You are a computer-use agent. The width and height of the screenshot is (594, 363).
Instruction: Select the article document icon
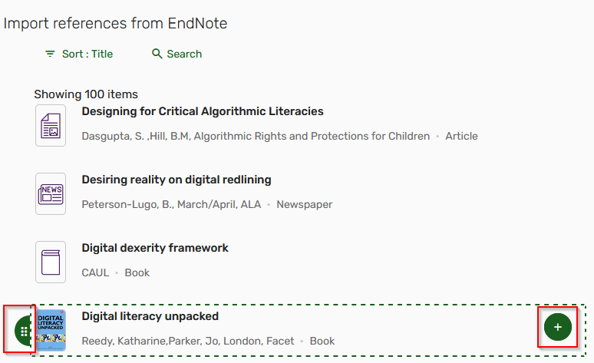point(51,125)
